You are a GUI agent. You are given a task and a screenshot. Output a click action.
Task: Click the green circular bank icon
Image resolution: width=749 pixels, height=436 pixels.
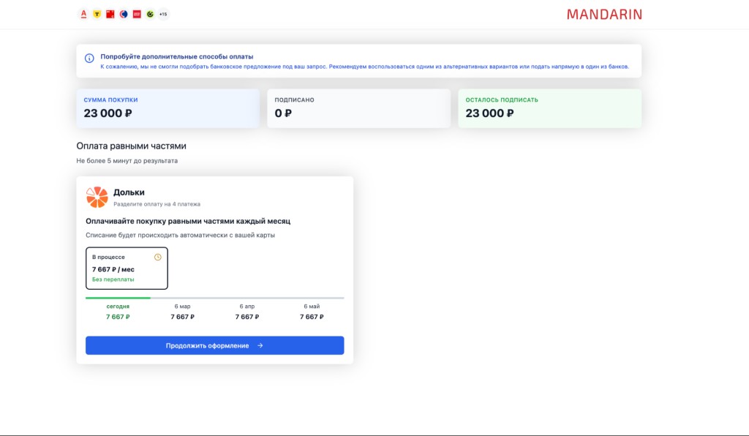150,14
